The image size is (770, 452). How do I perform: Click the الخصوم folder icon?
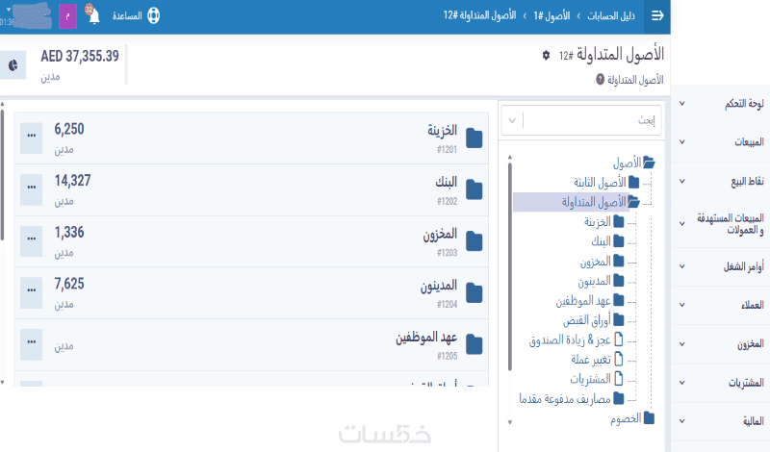(649, 418)
